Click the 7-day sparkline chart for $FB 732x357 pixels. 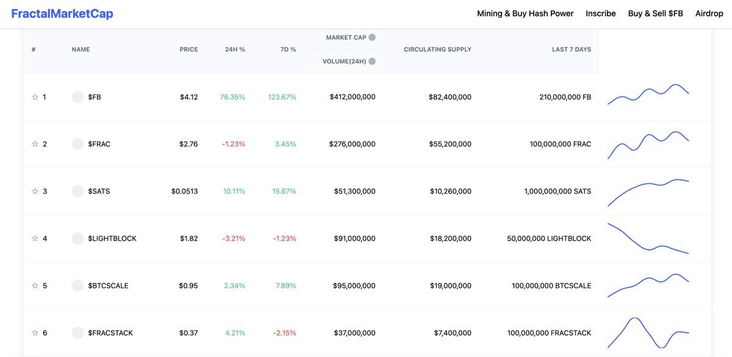648,93
